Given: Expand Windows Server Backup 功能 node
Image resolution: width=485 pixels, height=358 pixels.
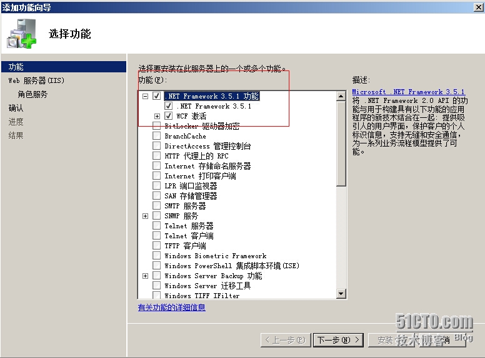Looking at the screenshot, I should pos(145,276).
